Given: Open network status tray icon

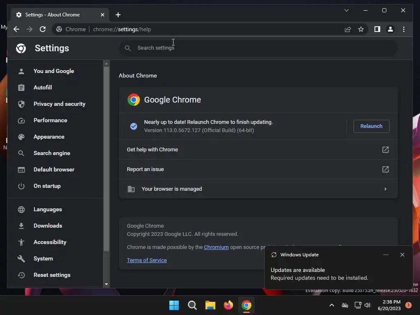Looking at the screenshot, I should [x=358, y=305].
